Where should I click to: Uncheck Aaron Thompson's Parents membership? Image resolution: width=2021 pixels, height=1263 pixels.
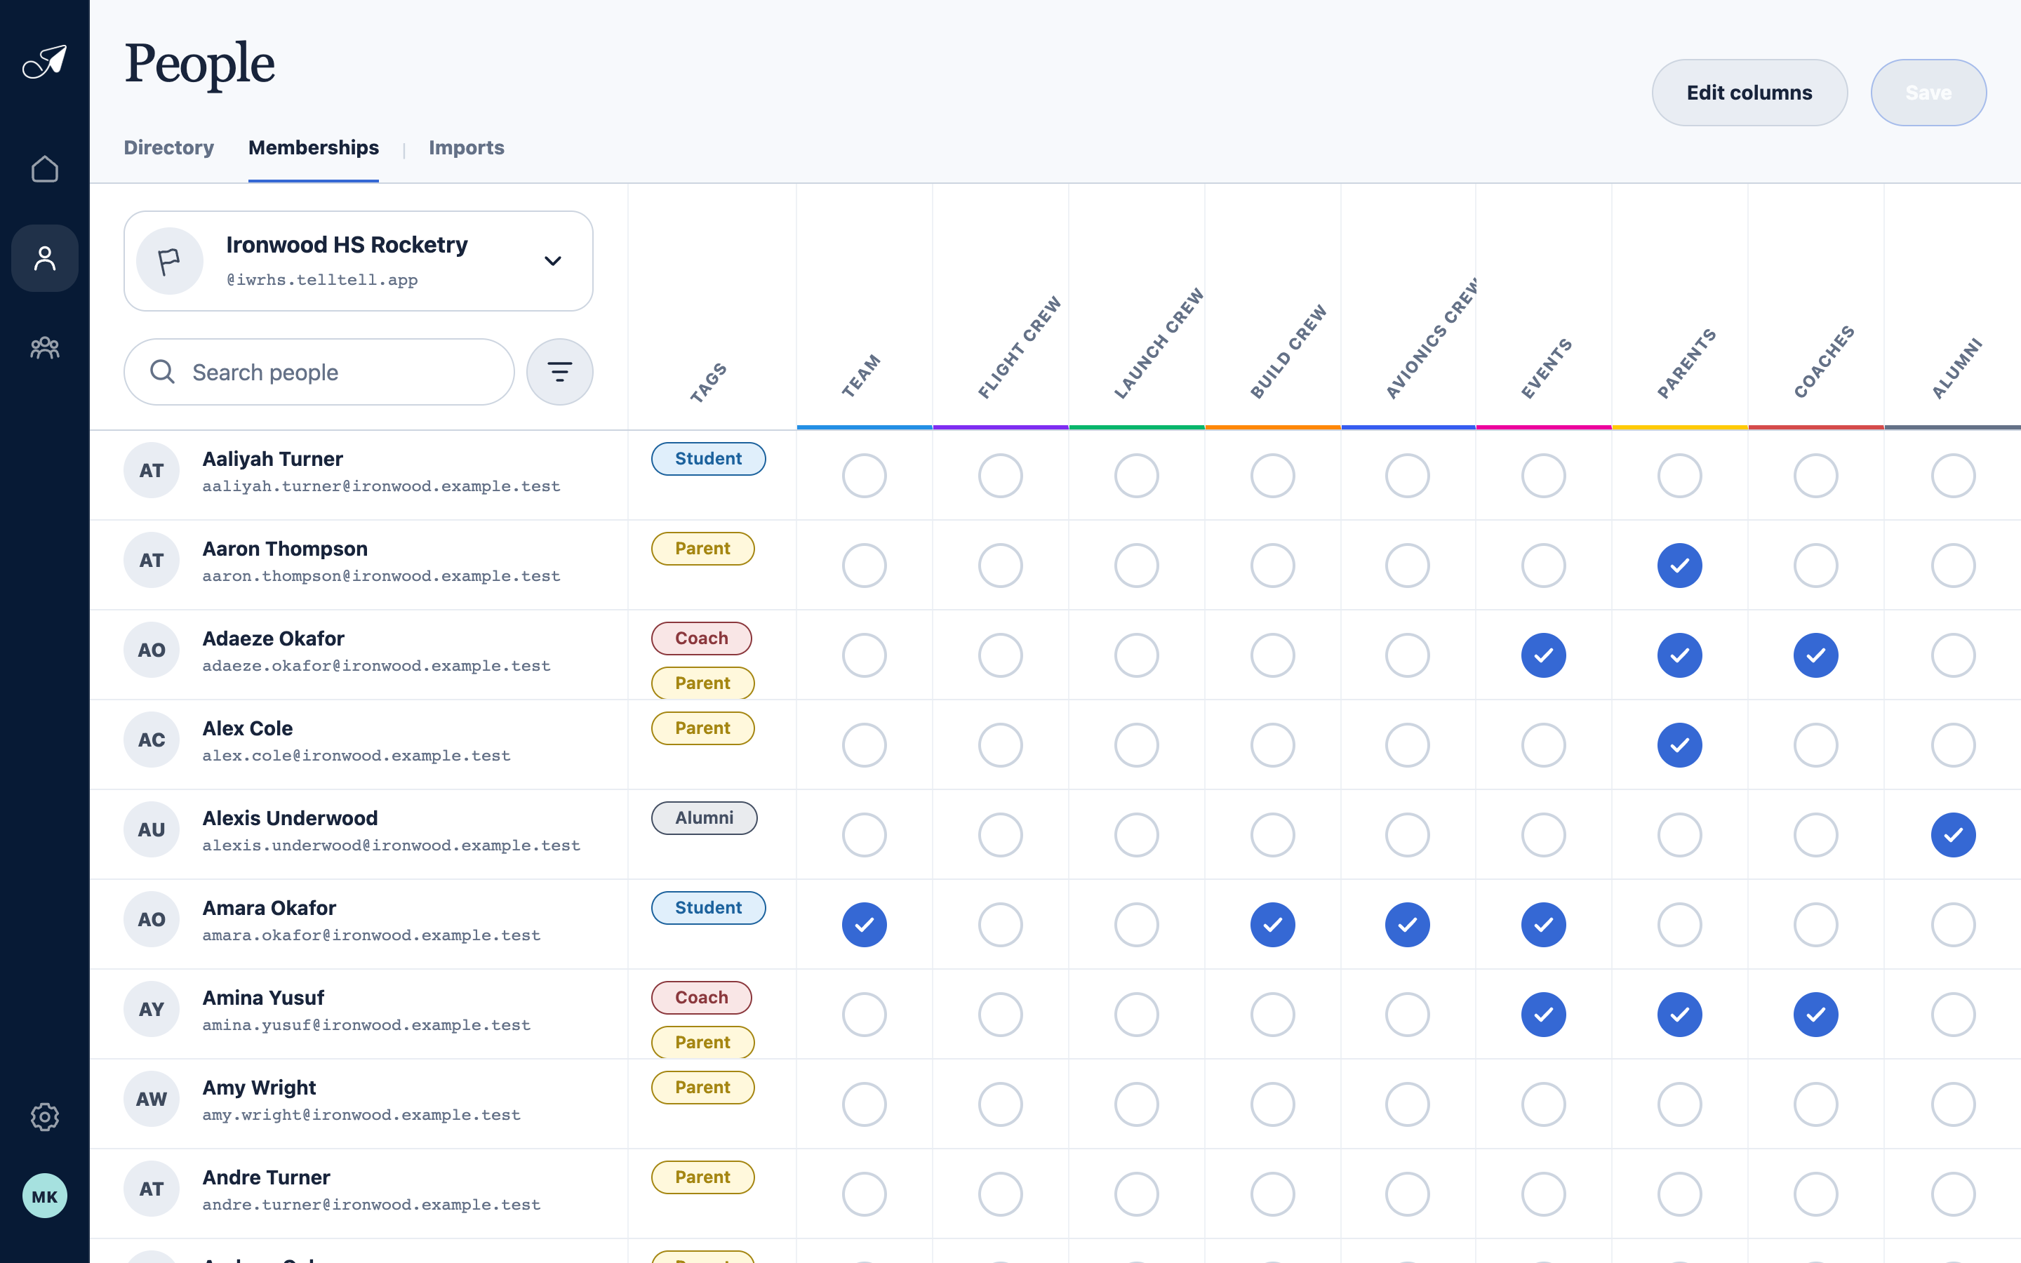pyautogui.click(x=1679, y=566)
